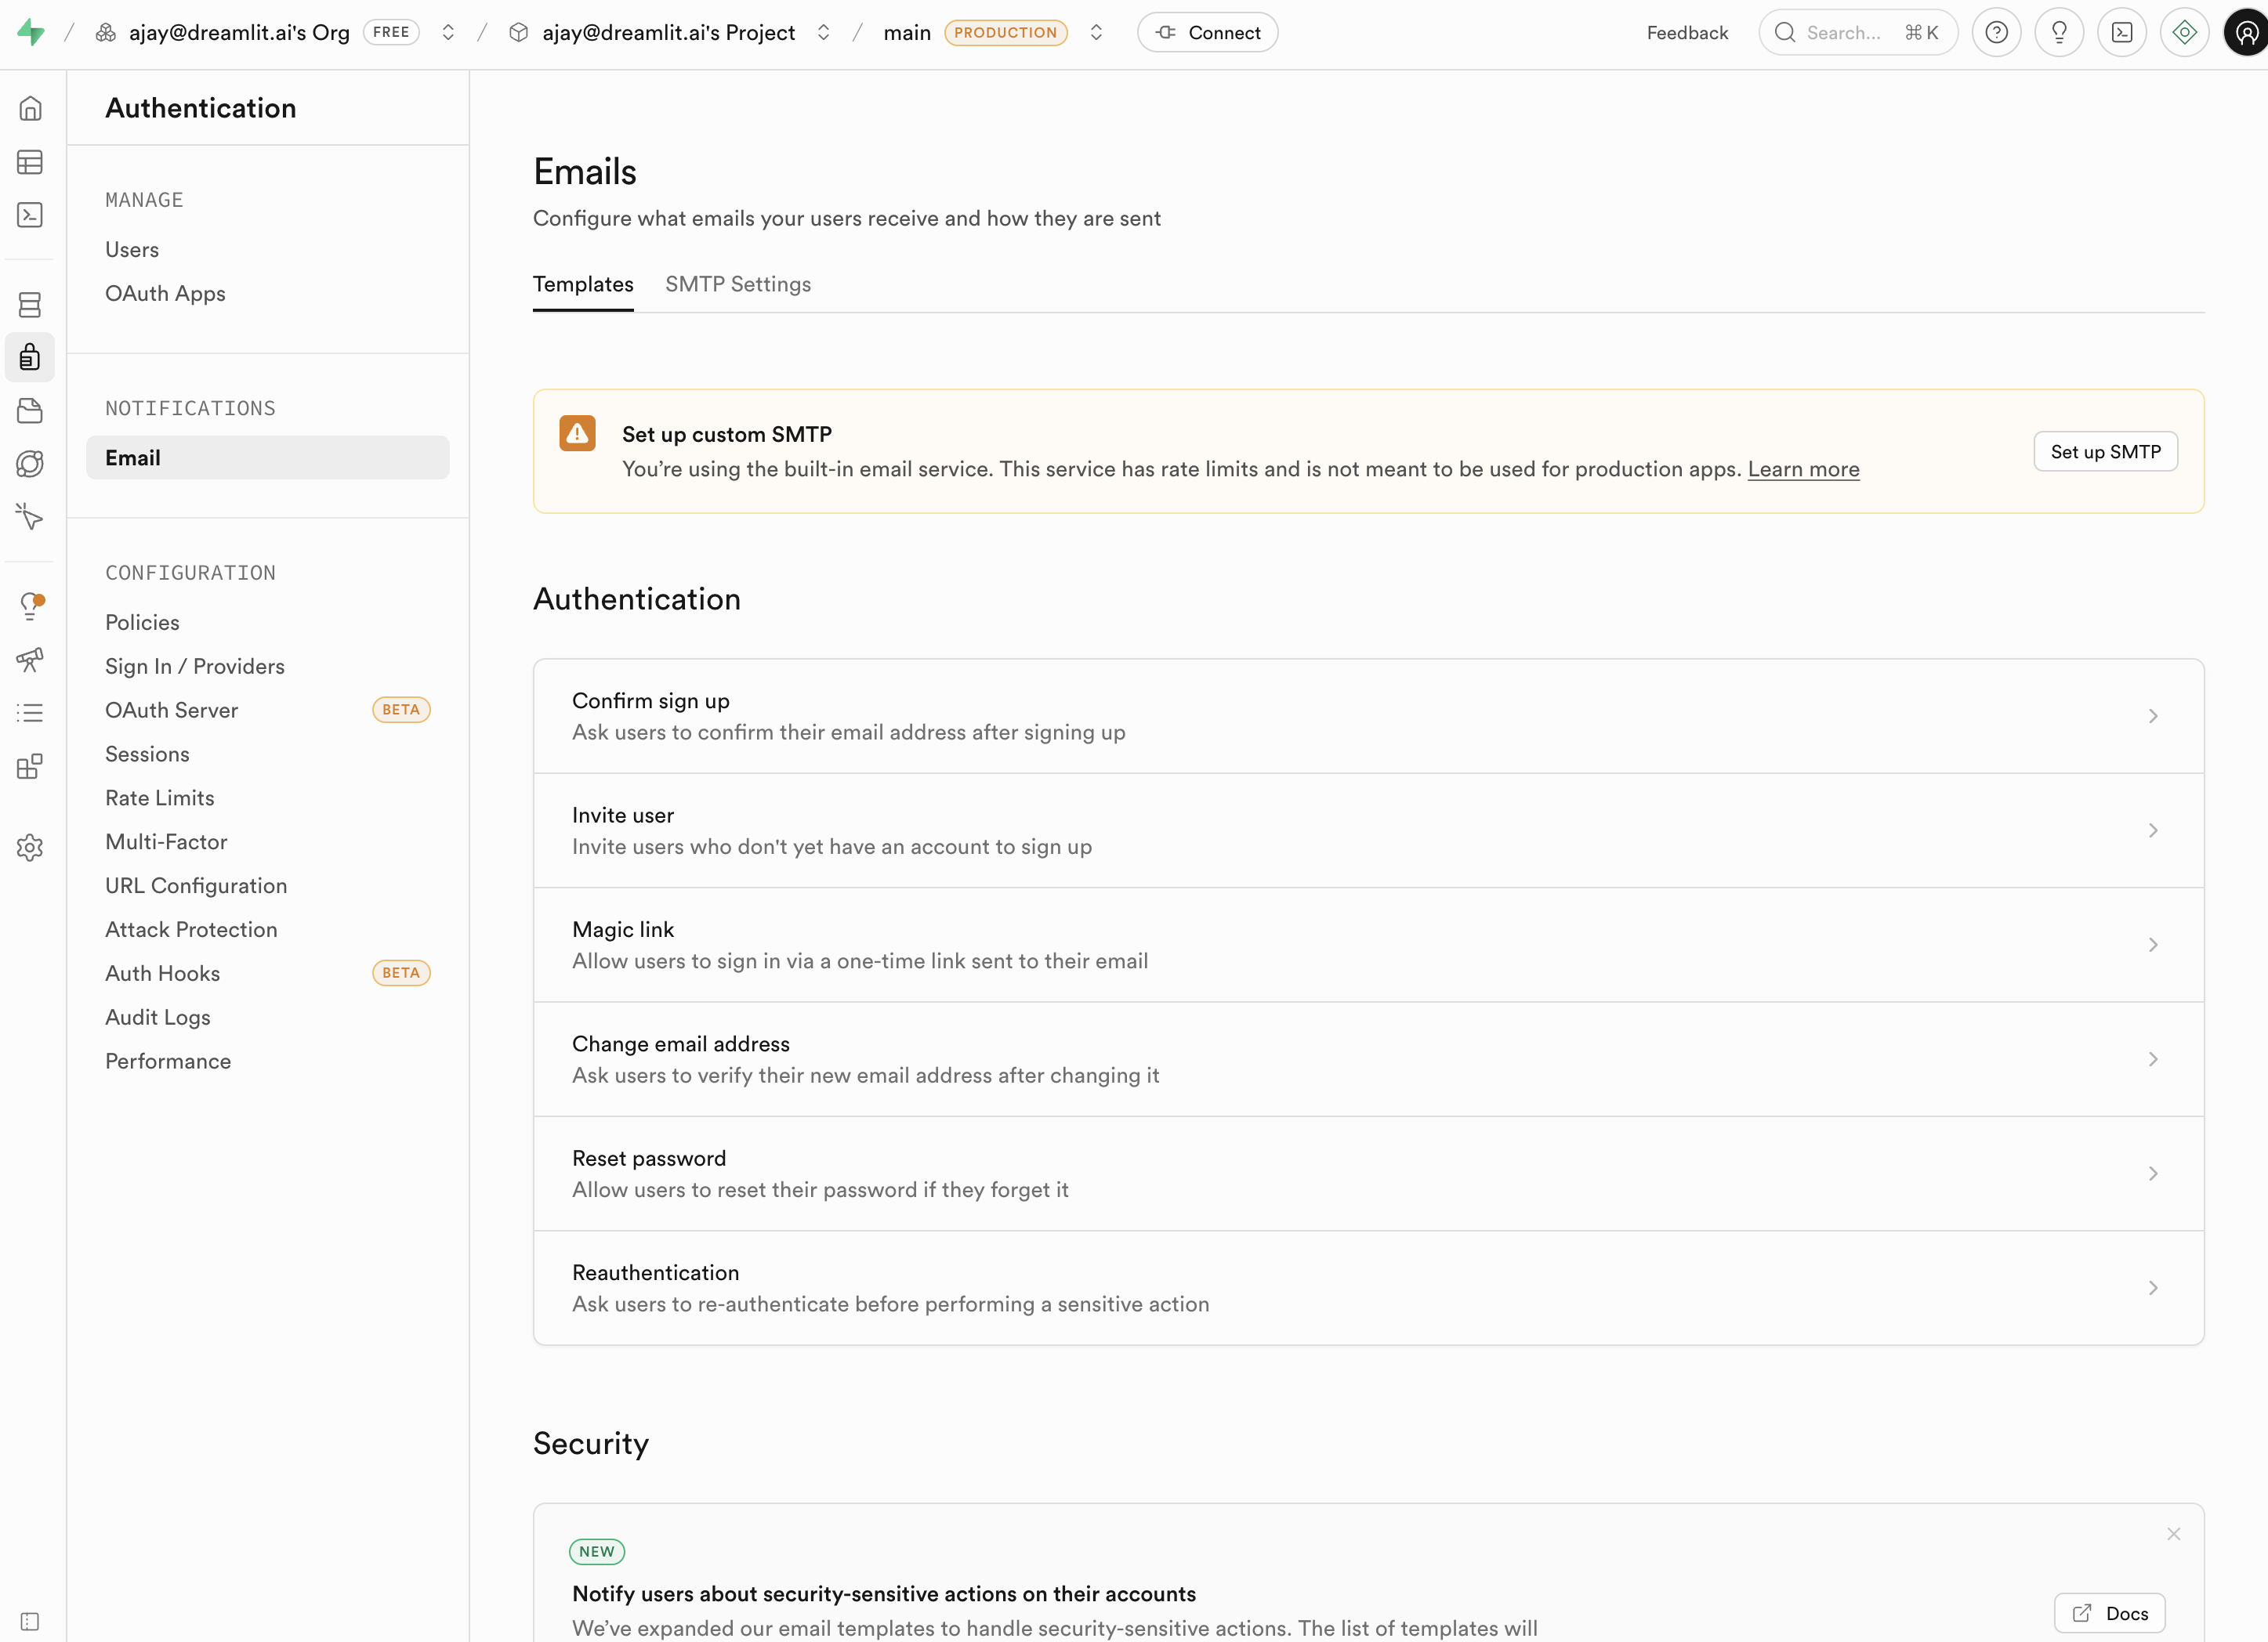This screenshot has width=2268, height=1642.
Task: Open the Logs list icon in sidebar
Action: 30,711
